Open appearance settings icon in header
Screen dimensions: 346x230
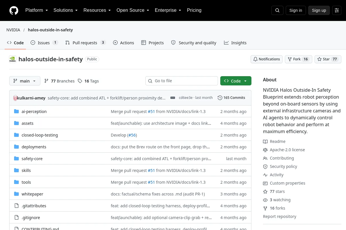point(337,10)
